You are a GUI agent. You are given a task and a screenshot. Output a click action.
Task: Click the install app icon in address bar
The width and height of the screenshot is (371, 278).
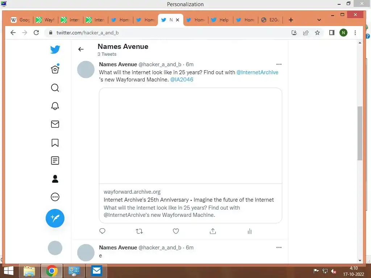[x=294, y=33]
